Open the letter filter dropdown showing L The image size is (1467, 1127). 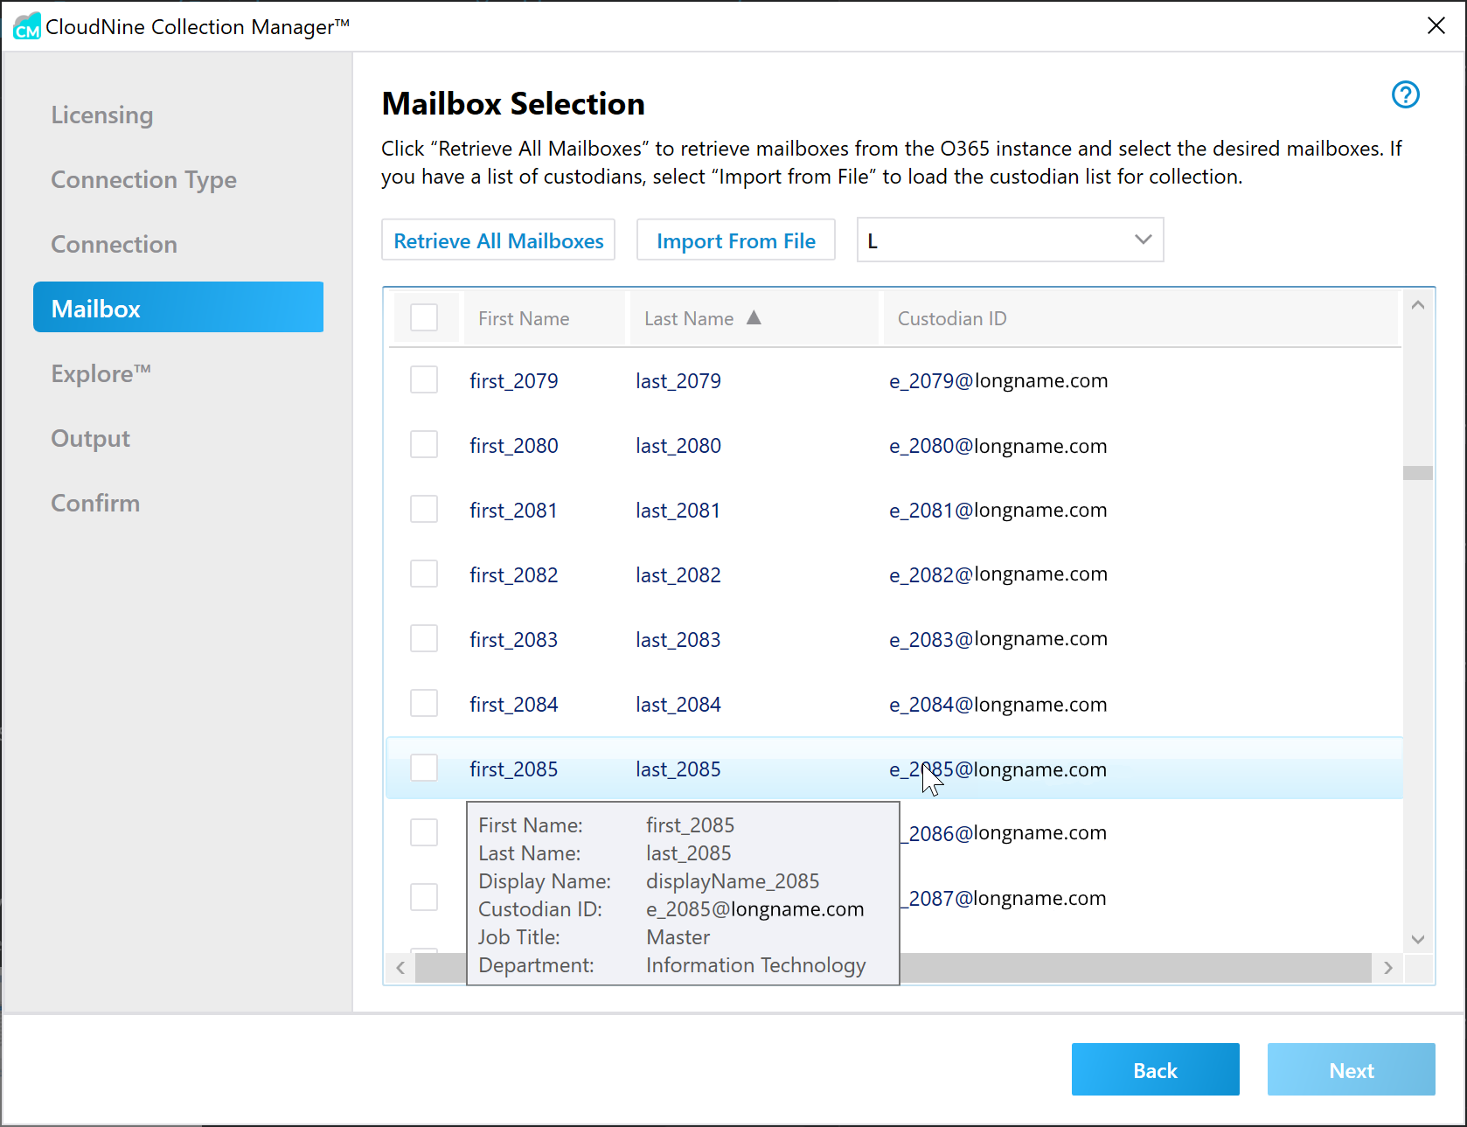pyautogui.click(x=1010, y=240)
